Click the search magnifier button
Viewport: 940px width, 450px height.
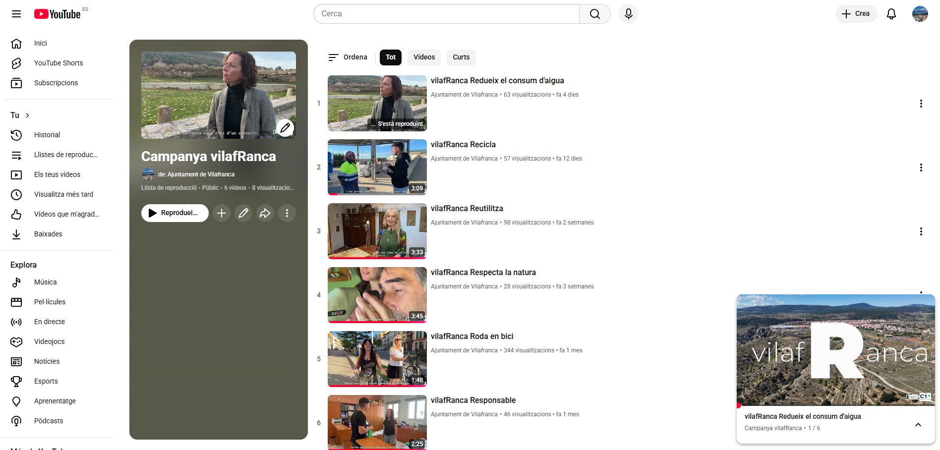[x=594, y=14]
